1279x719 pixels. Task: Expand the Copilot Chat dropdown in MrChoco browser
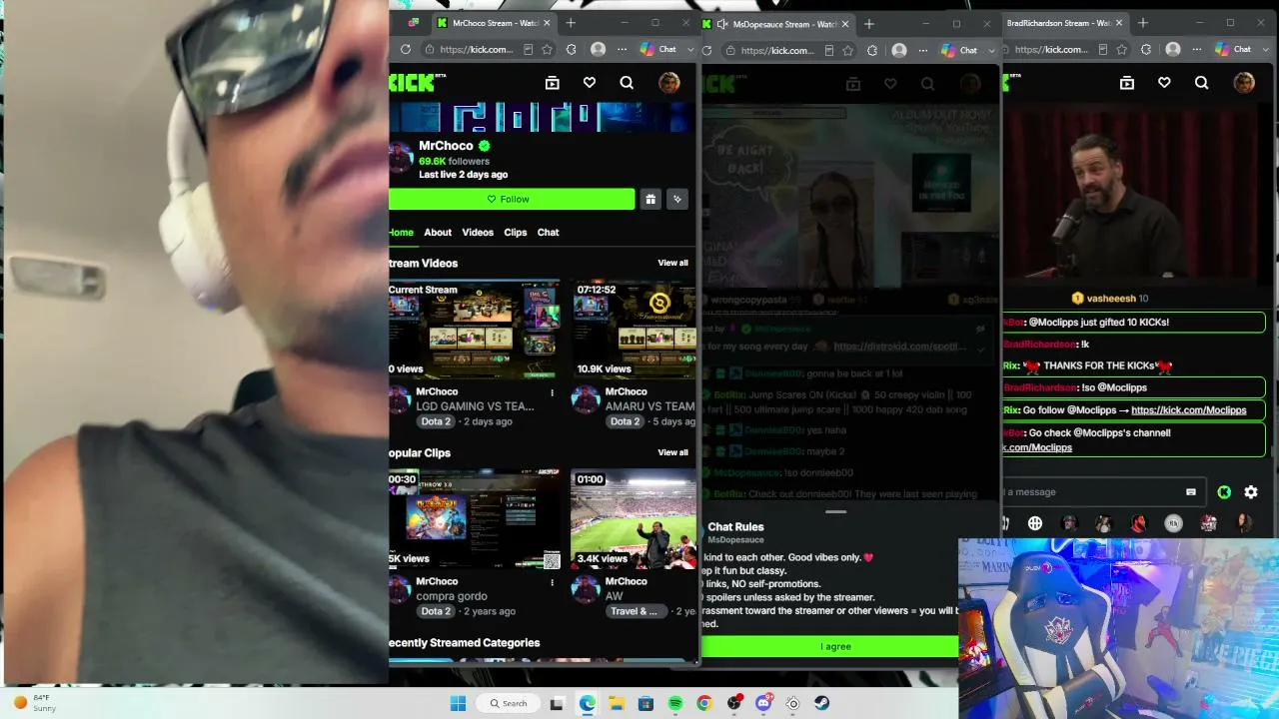point(689,49)
